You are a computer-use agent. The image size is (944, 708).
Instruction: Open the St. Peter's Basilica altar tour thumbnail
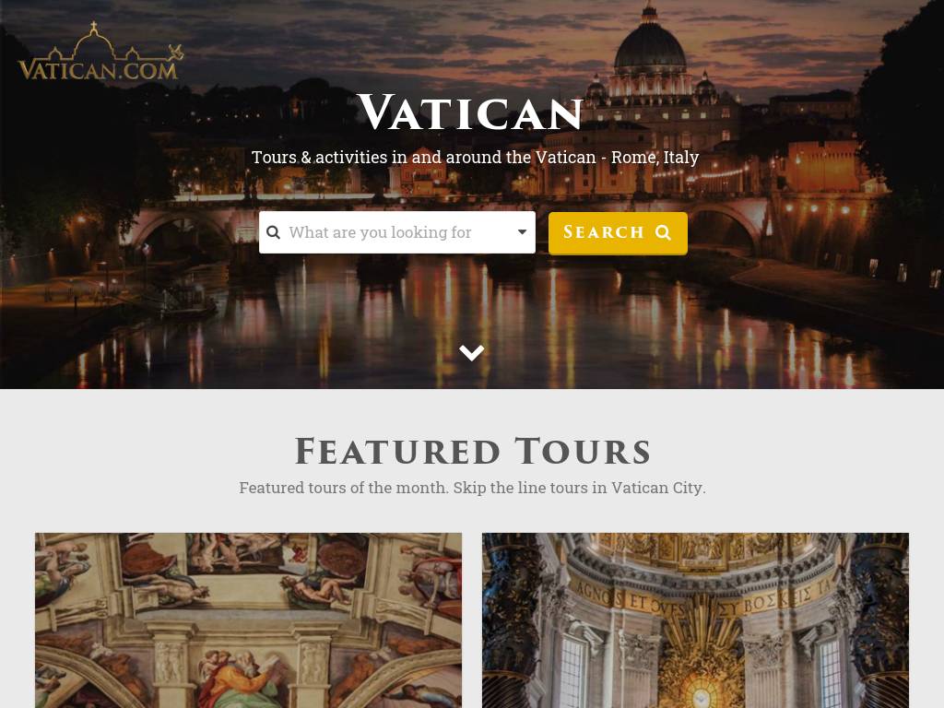click(695, 620)
